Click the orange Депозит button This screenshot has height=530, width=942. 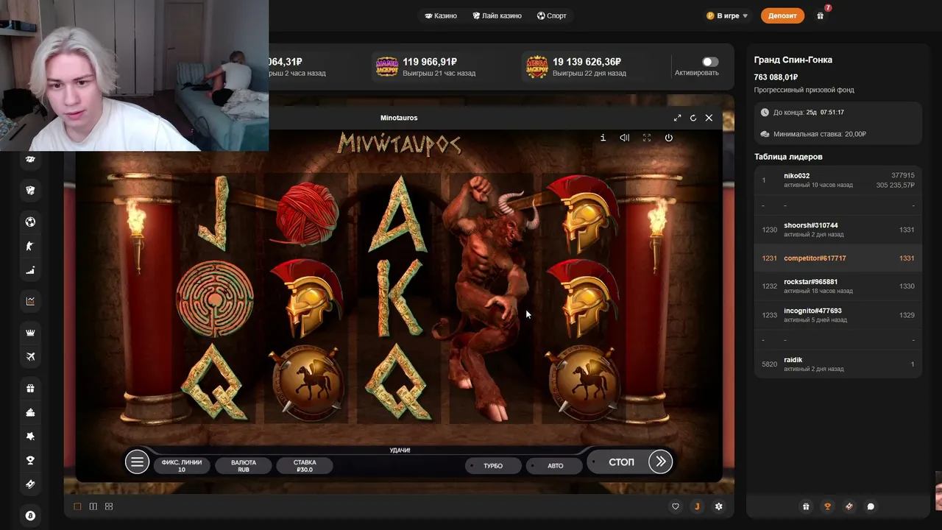click(x=782, y=15)
